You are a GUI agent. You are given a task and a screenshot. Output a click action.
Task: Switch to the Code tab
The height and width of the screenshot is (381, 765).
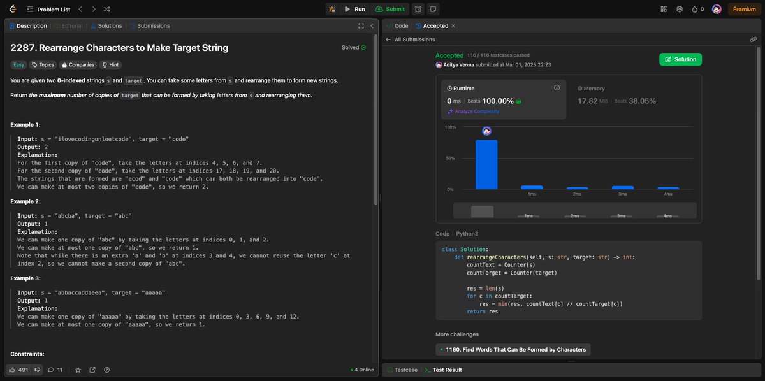tap(397, 26)
